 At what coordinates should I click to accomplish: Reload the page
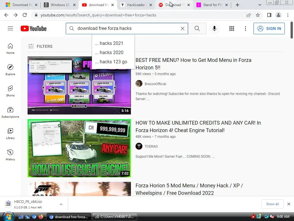[x=25, y=15]
